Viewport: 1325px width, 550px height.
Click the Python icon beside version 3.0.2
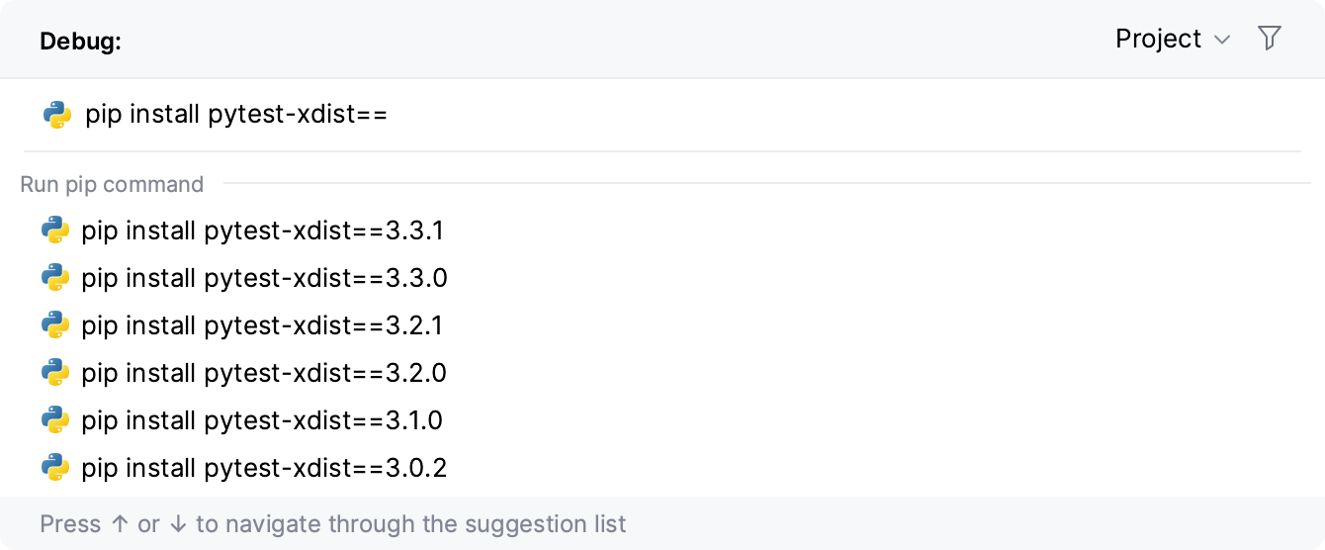pos(55,467)
